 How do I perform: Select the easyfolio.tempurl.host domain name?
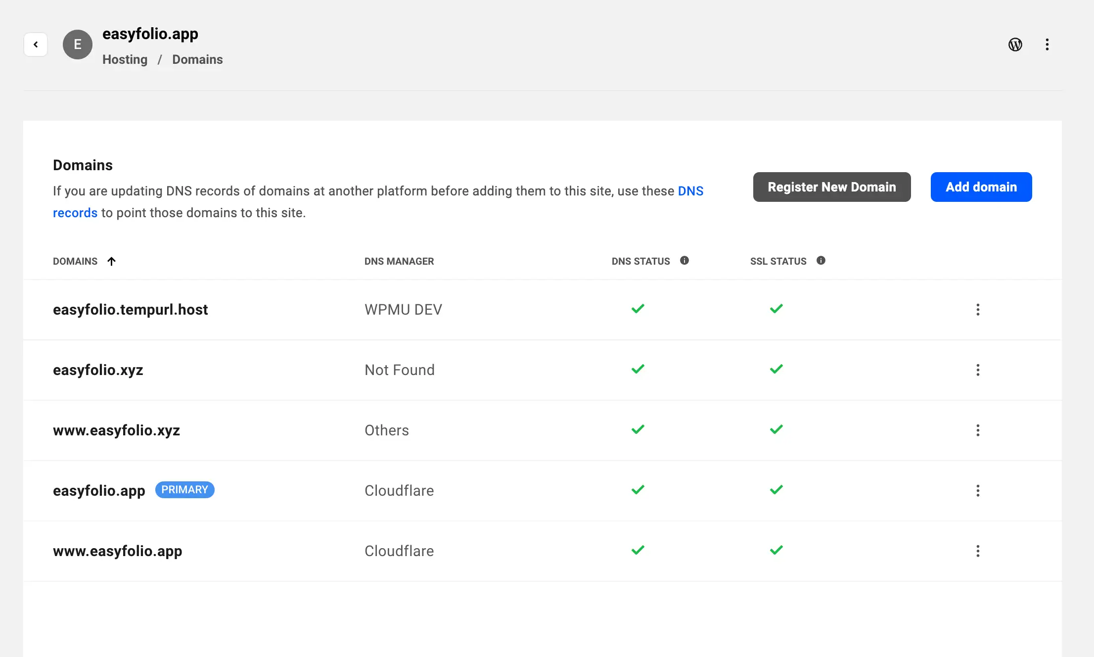pos(131,310)
